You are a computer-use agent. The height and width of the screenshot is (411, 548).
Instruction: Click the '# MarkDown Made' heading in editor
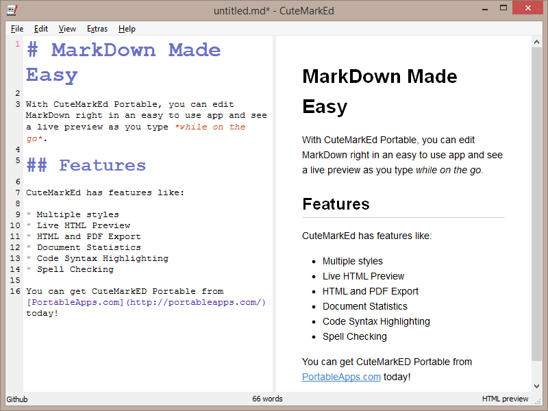(123, 51)
